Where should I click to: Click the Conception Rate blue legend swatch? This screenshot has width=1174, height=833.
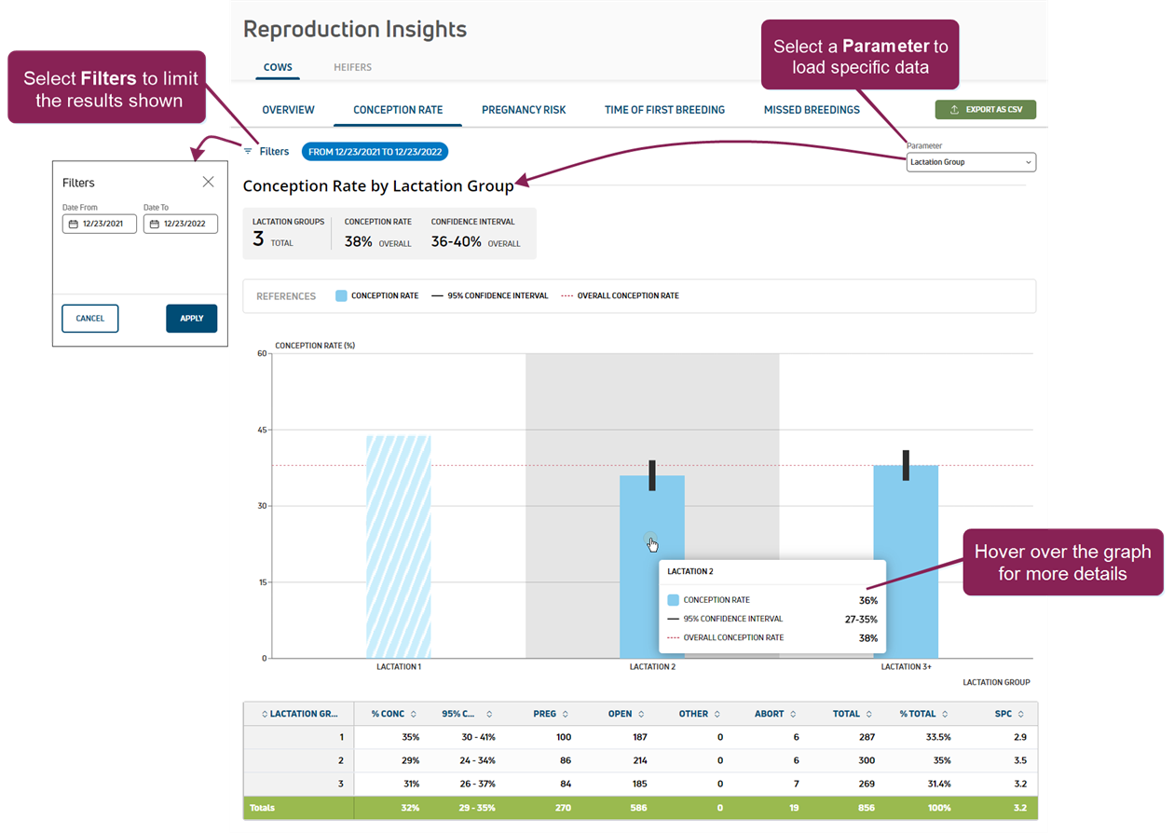coord(341,296)
